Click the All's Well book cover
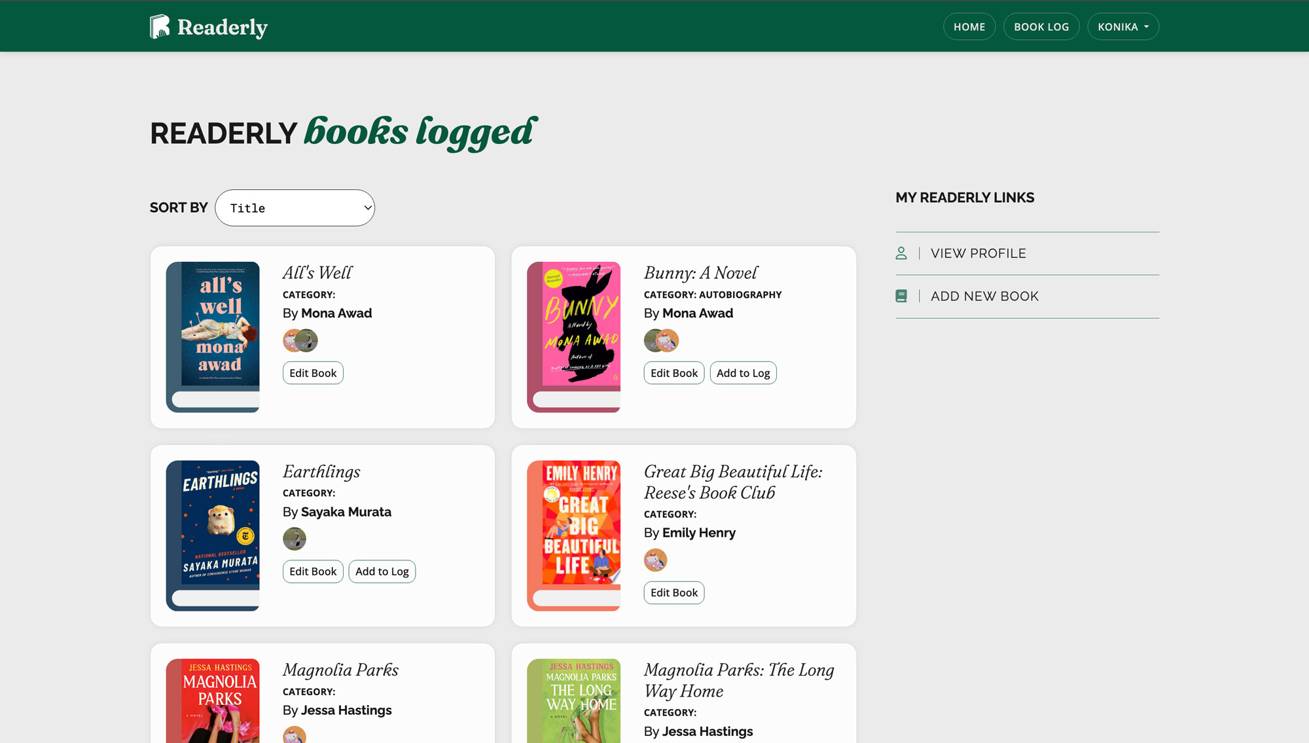 (x=213, y=337)
